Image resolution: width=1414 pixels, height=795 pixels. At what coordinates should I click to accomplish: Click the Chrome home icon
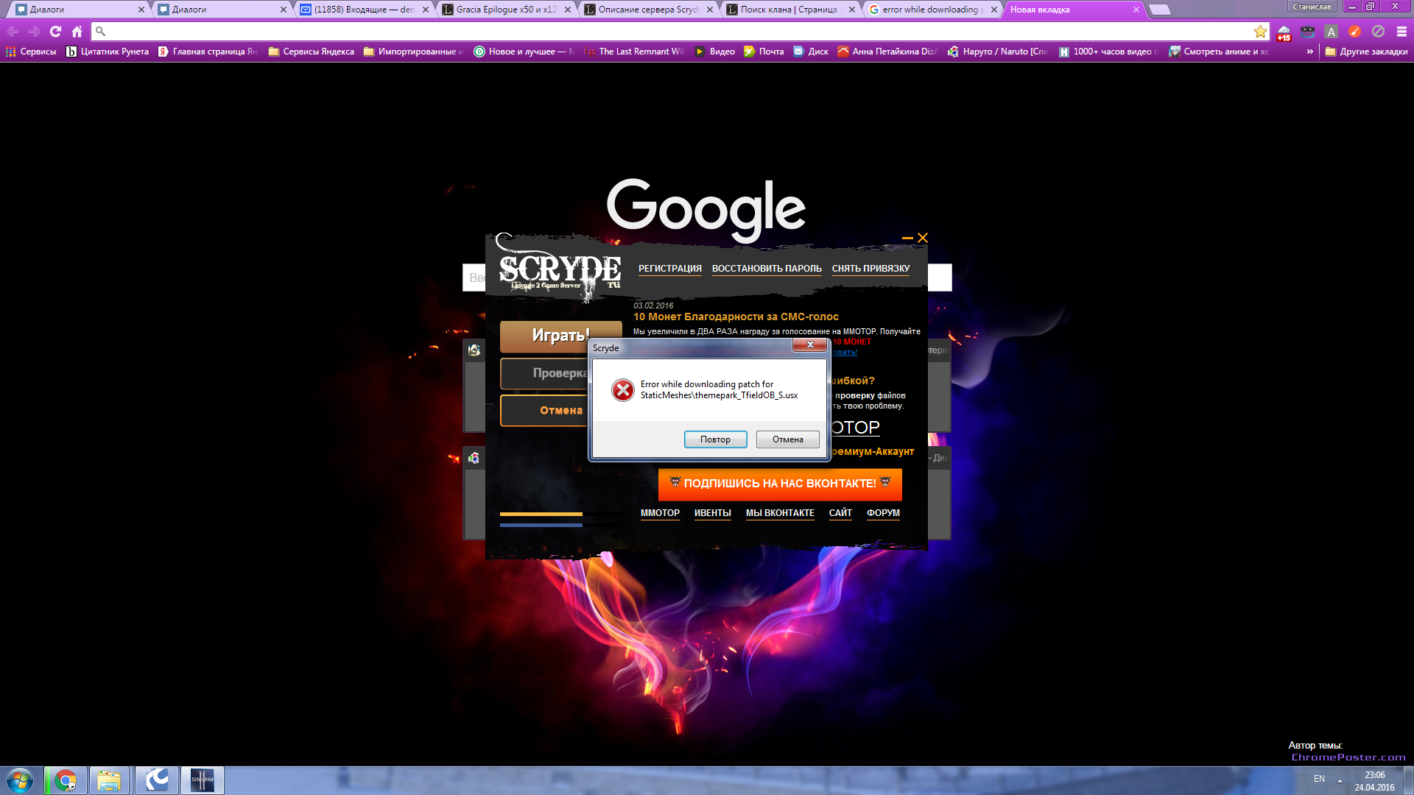pos(77,32)
